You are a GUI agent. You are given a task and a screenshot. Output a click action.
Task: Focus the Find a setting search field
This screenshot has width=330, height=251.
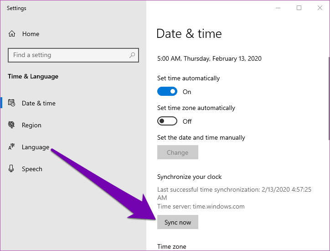[x=68, y=55]
